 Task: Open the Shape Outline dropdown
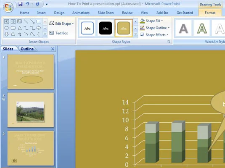tap(155, 28)
